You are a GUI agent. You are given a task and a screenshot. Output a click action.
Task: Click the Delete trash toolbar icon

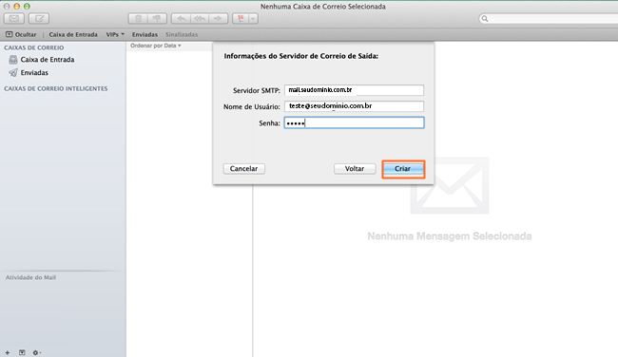click(138, 18)
